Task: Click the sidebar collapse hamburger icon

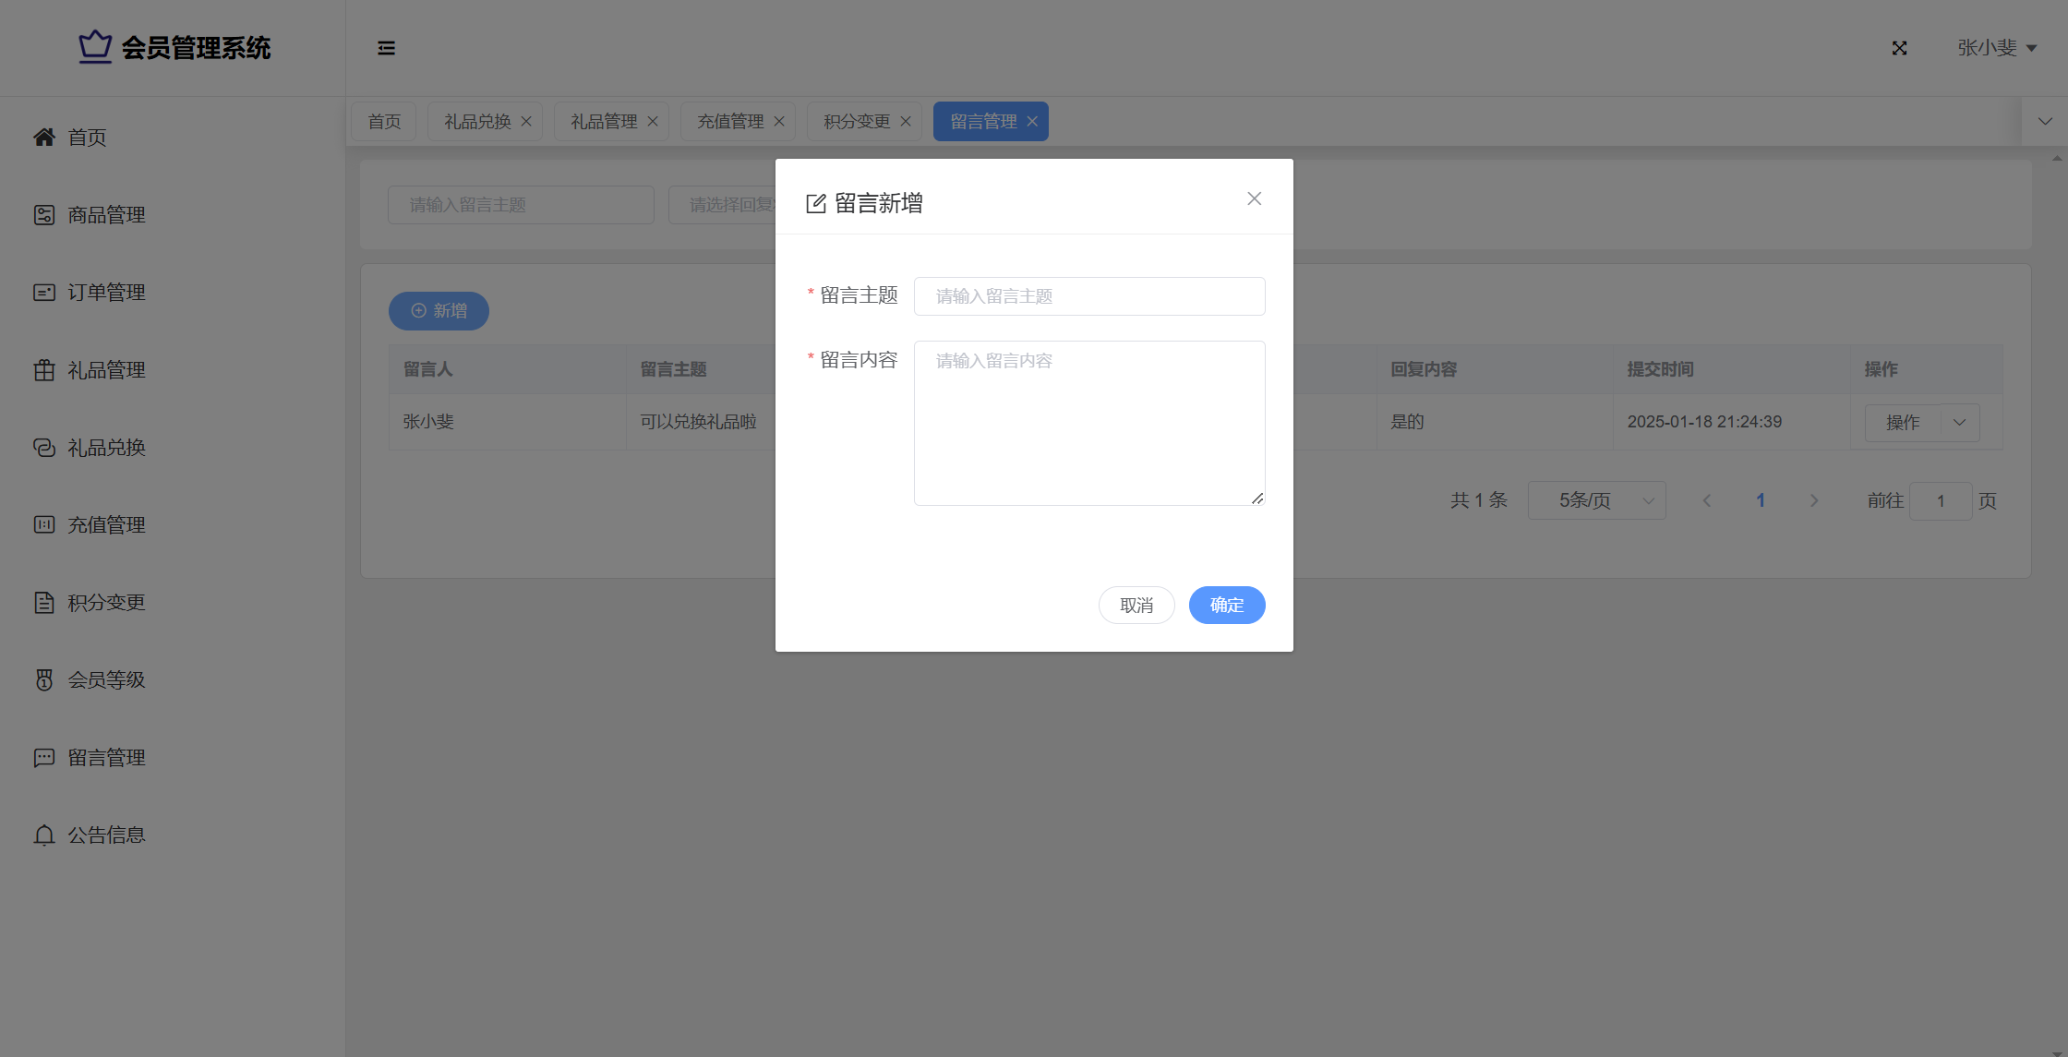Action: 386,48
